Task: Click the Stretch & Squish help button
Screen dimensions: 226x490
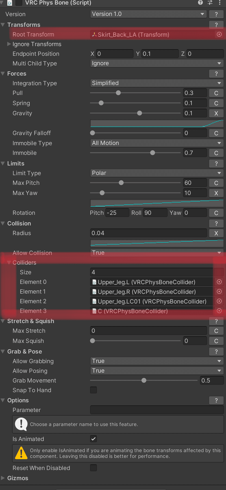Action: [216, 321]
